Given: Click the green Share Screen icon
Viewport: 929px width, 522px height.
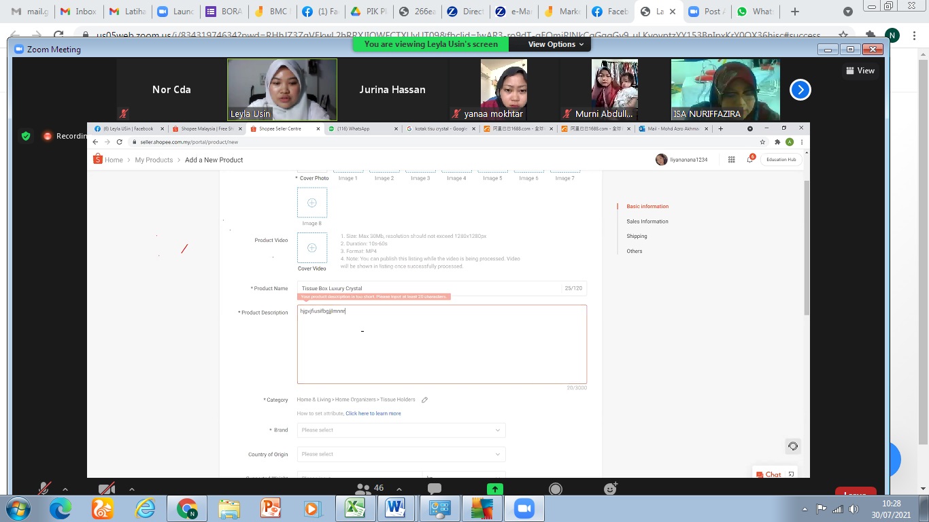Looking at the screenshot, I should coord(494,489).
